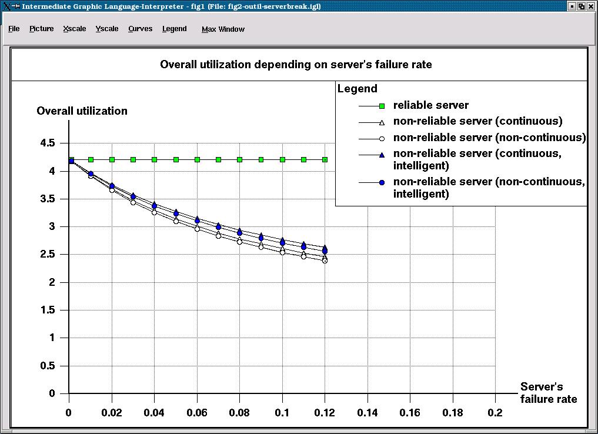598x434 pixels.
Task: Click the Max Window button
Action: pos(223,29)
